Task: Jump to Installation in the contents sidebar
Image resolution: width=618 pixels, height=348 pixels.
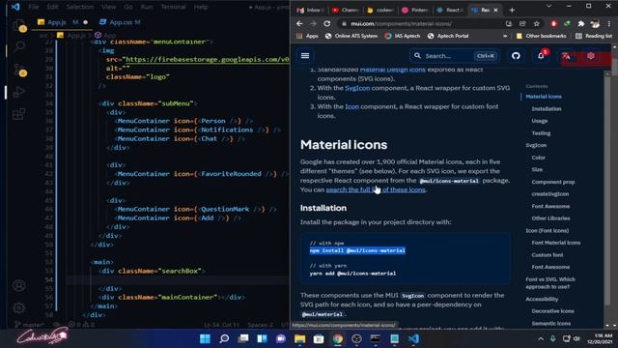Action: [547, 109]
